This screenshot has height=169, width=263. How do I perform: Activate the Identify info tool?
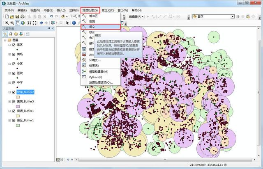[x=74, y=23]
